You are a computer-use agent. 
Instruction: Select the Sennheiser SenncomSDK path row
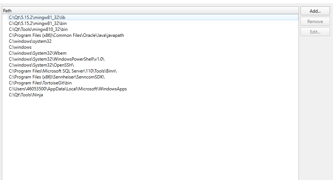153,77
